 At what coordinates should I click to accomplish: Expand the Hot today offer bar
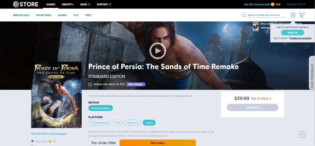tap(158, 143)
